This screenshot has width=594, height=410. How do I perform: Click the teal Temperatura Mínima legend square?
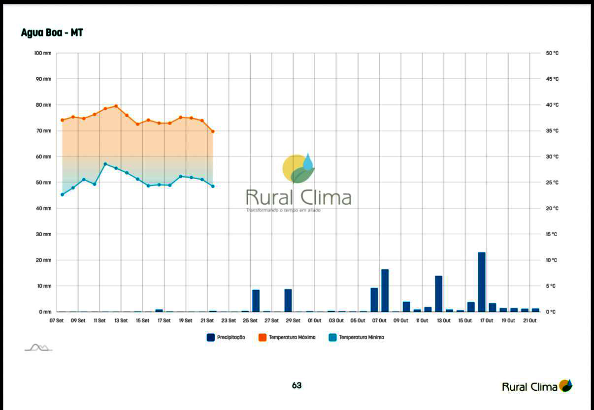[332, 337]
